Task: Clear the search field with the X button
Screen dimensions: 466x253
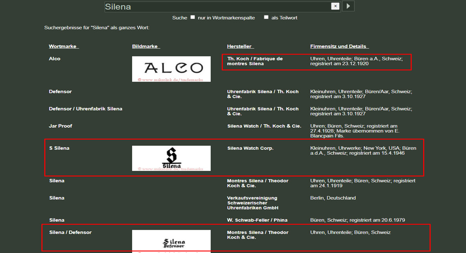Action: 335,6
